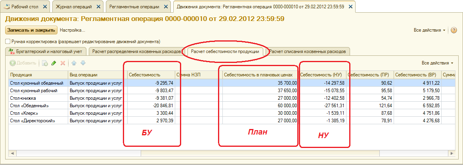Enable the Ручная корректировка checkbox
Image resolution: width=463 pixels, height=165 pixels.
[x=8, y=42]
